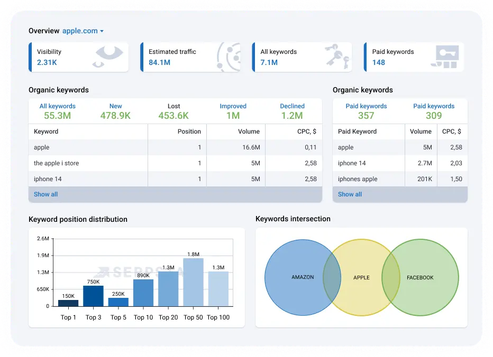Click the Top 1 bar labeled 150K
Screen dimensions: 493x357
(x=68, y=303)
